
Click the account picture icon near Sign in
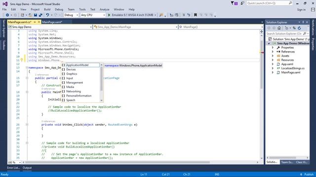coord(313,9)
